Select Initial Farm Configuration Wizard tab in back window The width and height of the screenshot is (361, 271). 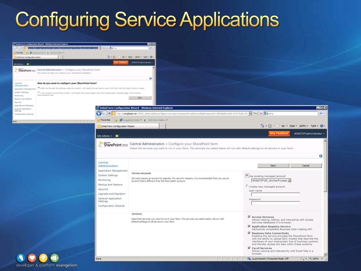[x=36, y=57]
